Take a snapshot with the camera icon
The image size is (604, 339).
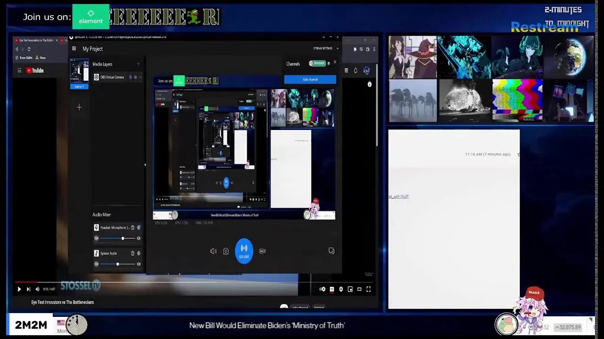coord(226,251)
